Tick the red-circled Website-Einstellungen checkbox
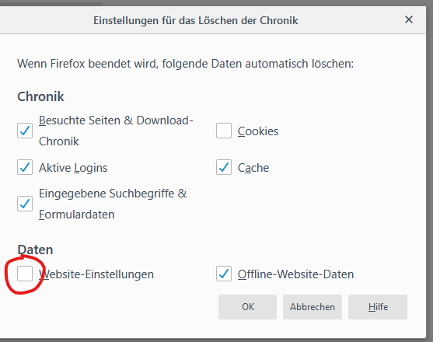Image resolution: width=433 pixels, height=342 pixels. pos(25,274)
